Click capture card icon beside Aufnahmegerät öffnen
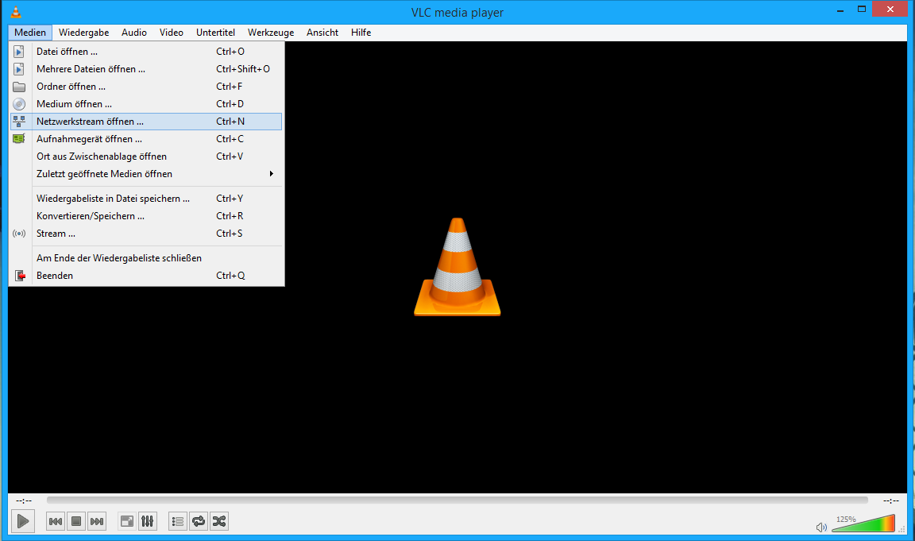This screenshot has width=915, height=541. (x=19, y=139)
